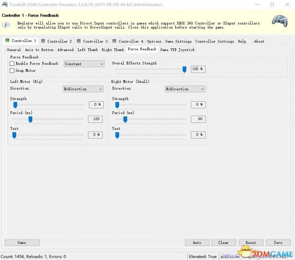Click the 100 % overall strength field
Image resolution: width=295 pixels, height=260 pixels.
click(x=198, y=69)
